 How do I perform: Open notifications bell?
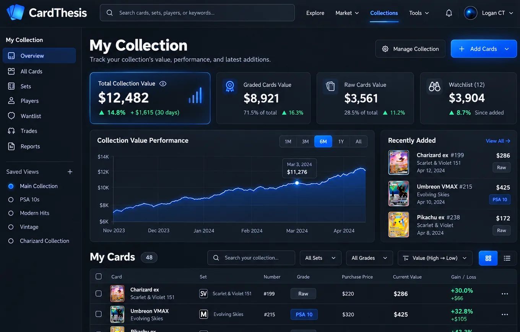click(x=449, y=13)
